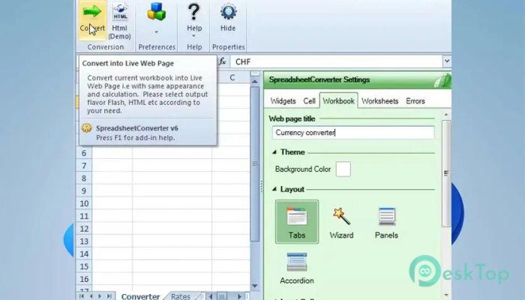
Task: Select the Converter sheet tab
Action: 140,296
